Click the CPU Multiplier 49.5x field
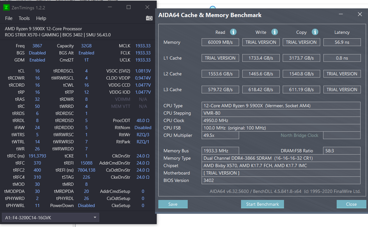The image size is (368, 227). pos(220,135)
